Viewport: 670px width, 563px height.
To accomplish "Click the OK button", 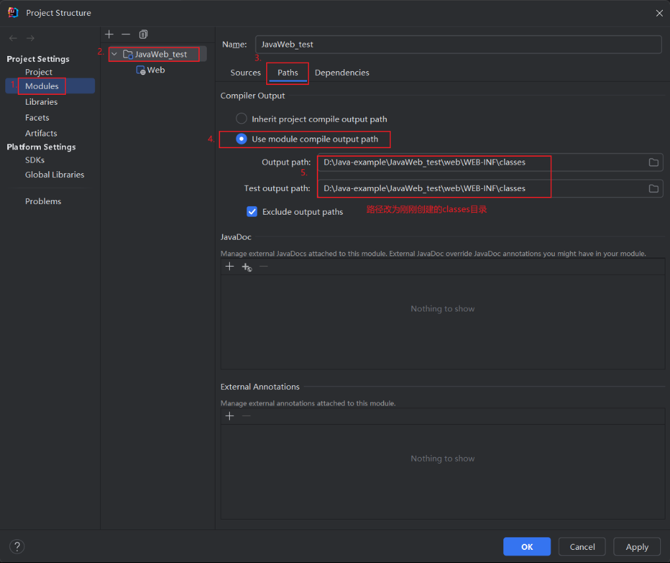I will coord(526,547).
